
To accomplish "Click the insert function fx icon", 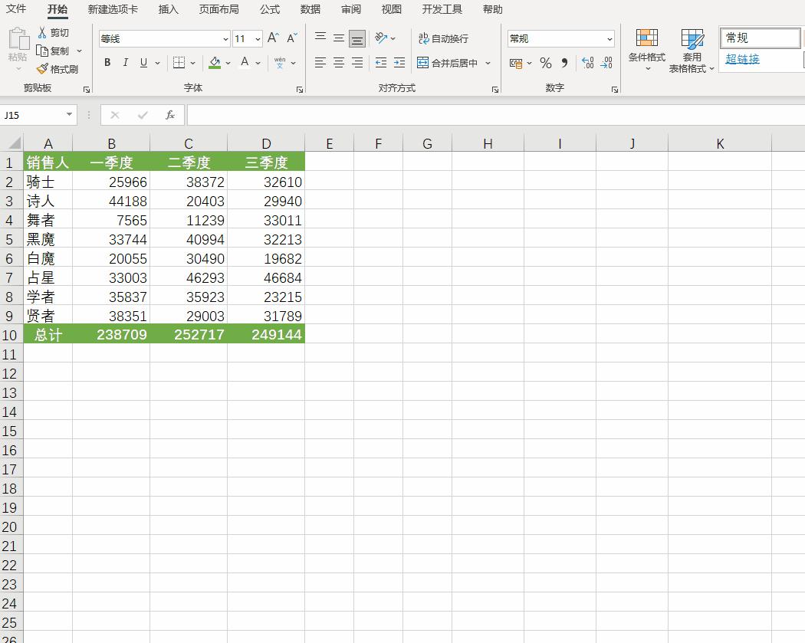I will point(170,115).
